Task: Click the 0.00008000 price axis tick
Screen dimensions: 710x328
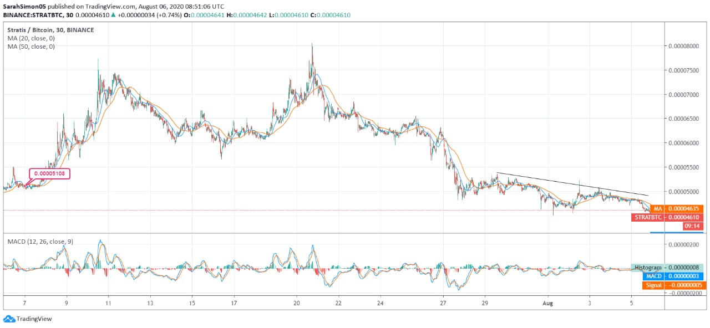Action: pyautogui.click(x=683, y=46)
